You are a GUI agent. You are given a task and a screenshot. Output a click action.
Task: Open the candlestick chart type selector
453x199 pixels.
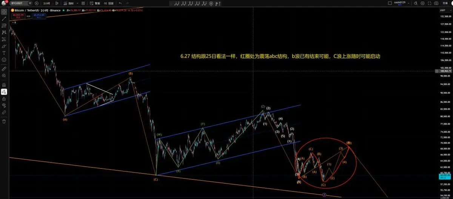click(x=57, y=3)
